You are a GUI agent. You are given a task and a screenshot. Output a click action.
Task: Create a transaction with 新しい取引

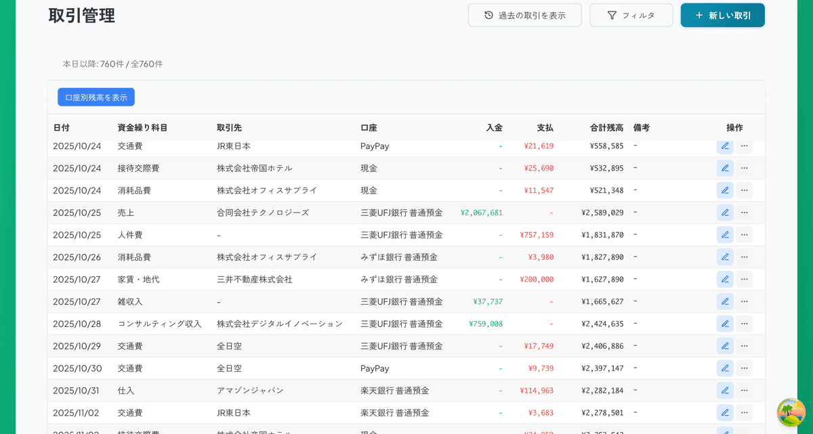pos(723,15)
